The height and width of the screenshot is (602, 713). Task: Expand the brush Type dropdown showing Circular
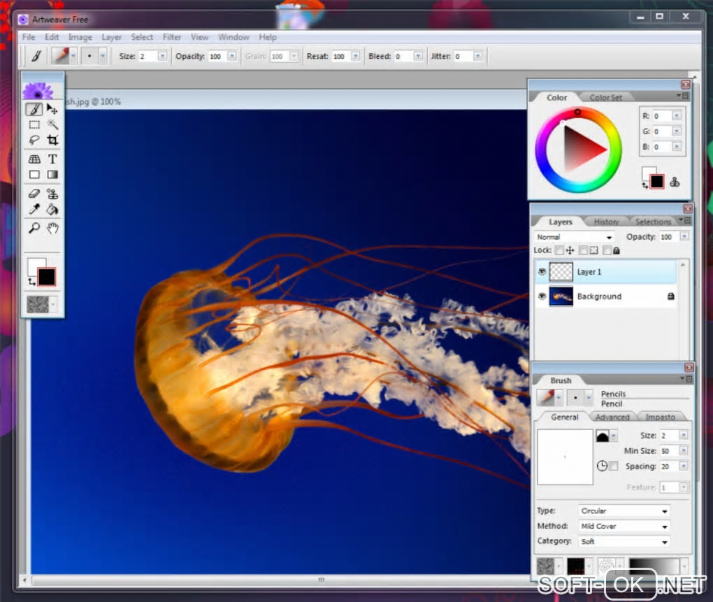[624, 511]
